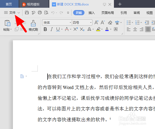Click the Decrease Indent icon

click(x=147, y=23)
